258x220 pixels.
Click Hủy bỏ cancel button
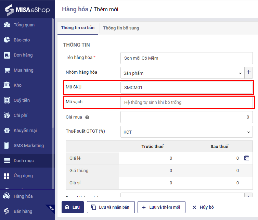tap(203, 207)
